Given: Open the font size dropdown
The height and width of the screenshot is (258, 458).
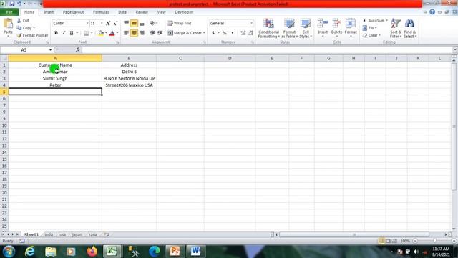Looking at the screenshot, I should [x=102, y=23].
